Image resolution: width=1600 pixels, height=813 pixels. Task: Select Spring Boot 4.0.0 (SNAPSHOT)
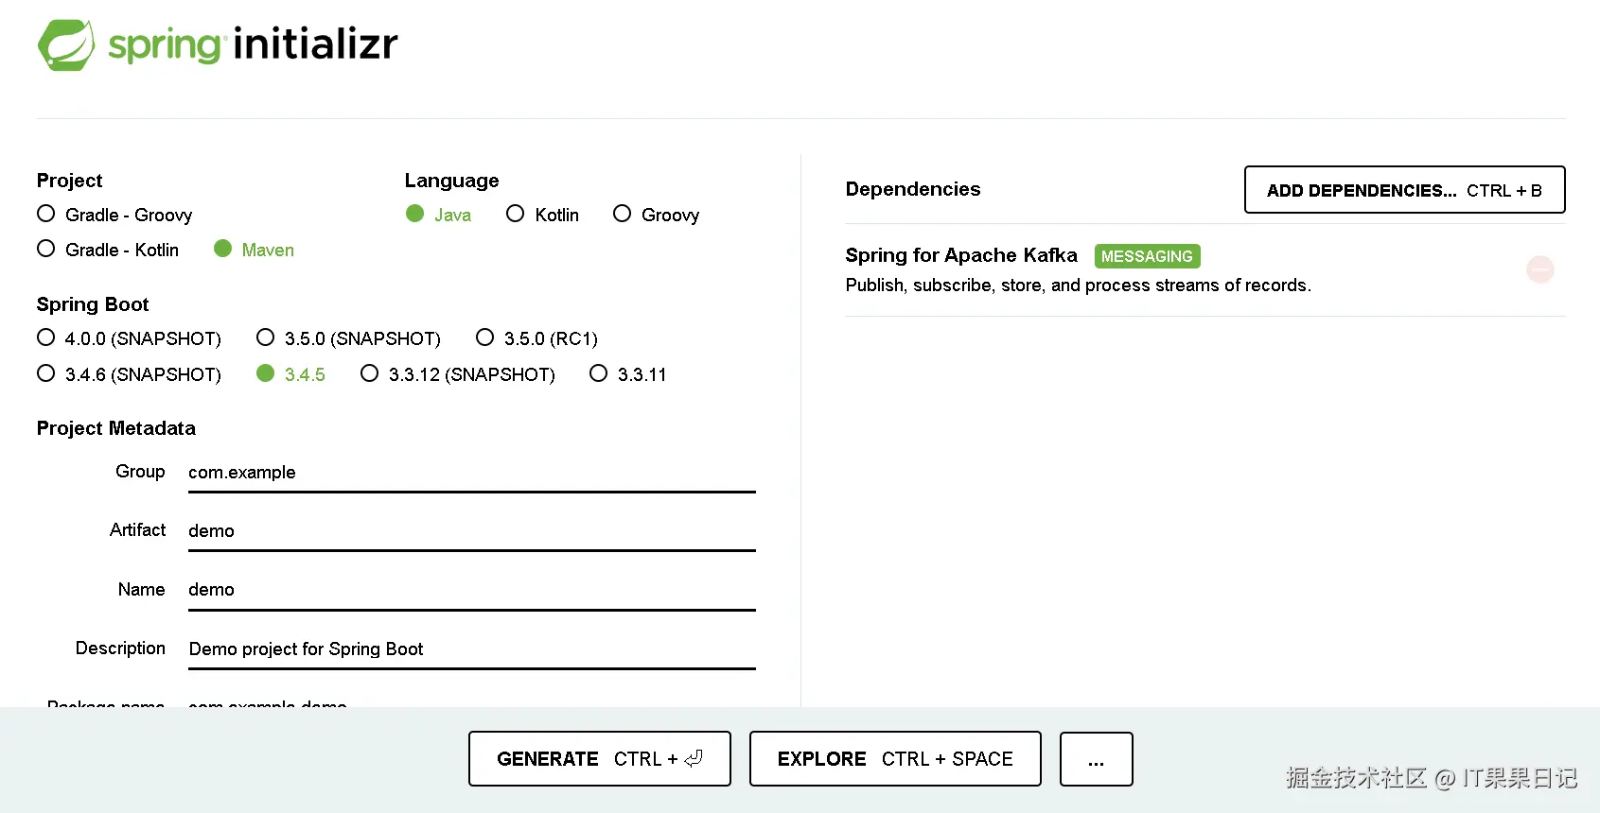click(x=46, y=337)
